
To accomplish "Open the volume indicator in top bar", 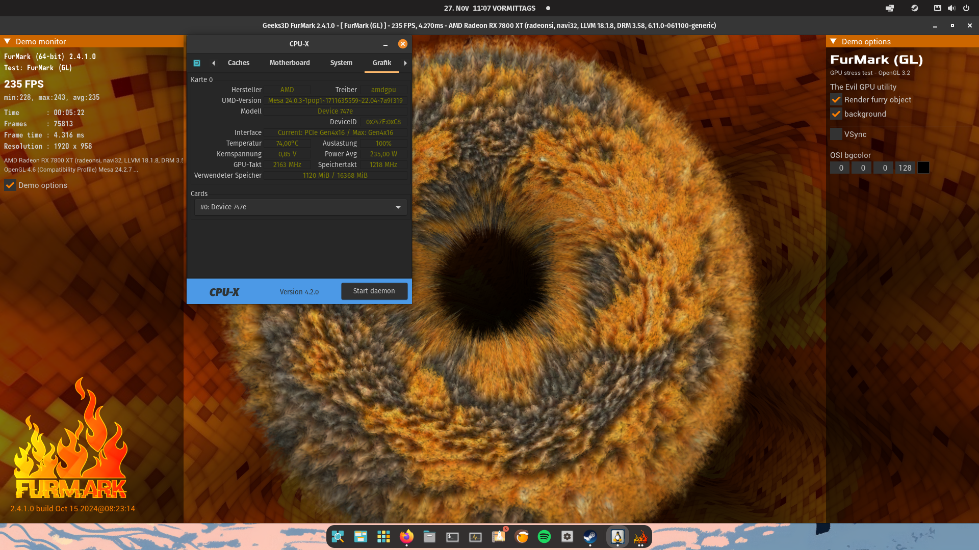I will [951, 8].
